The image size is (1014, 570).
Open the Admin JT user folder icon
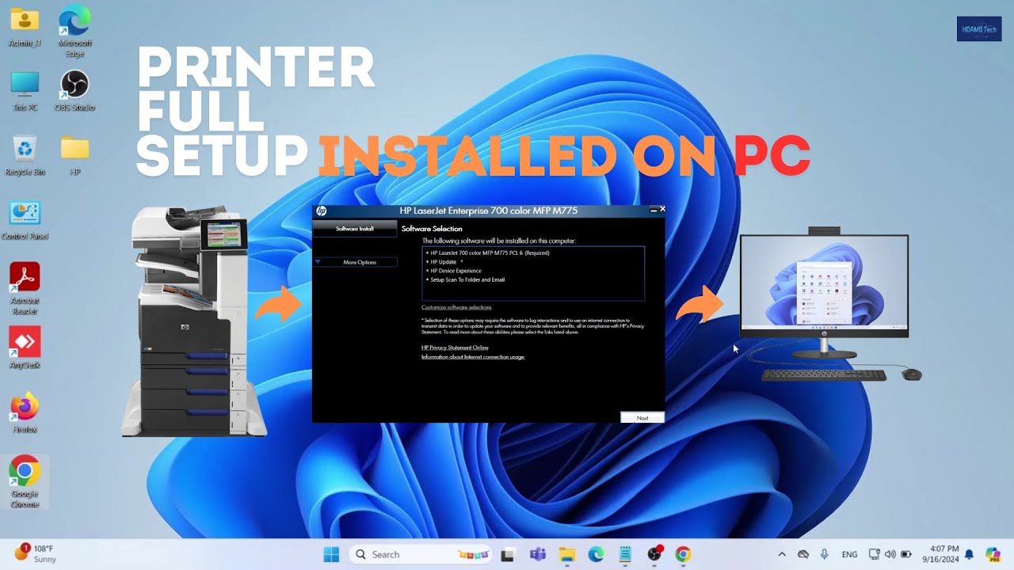pyautogui.click(x=25, y=26)
